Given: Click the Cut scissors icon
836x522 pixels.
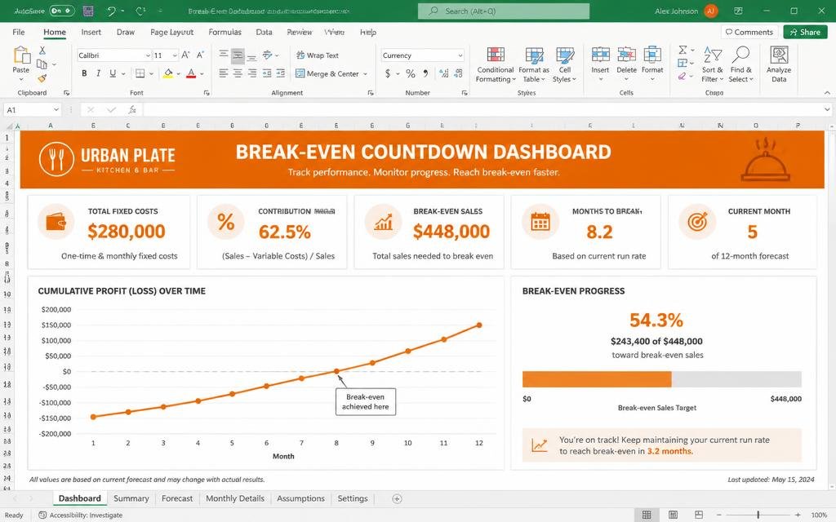Looking at the screenshot, I should point(42,50).
